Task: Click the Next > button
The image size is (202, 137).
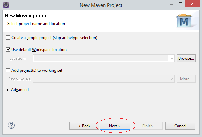Action: click(115, 126)
